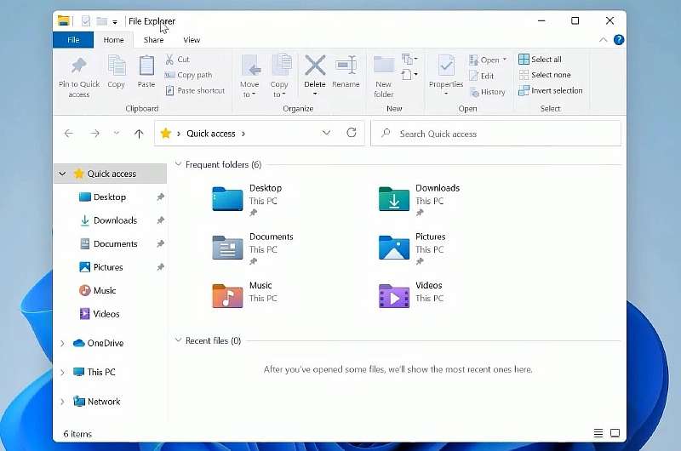Switch to details view in status bar
The height and width of the screenshot is (451, 681).
(x=598, y=434)
